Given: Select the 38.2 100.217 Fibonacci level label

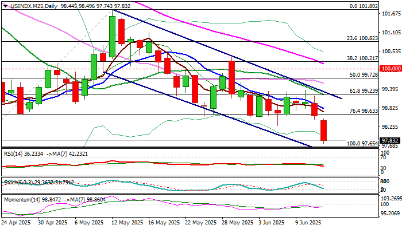Looking at the screenshot, I should [x=362, y=58].
